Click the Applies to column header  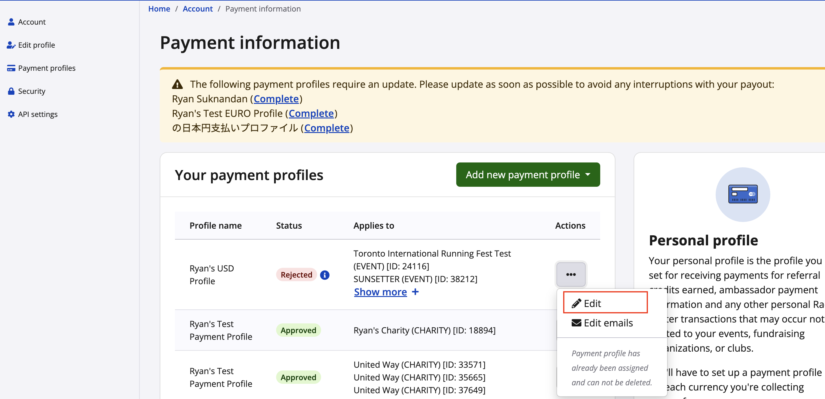pos(374,225)
